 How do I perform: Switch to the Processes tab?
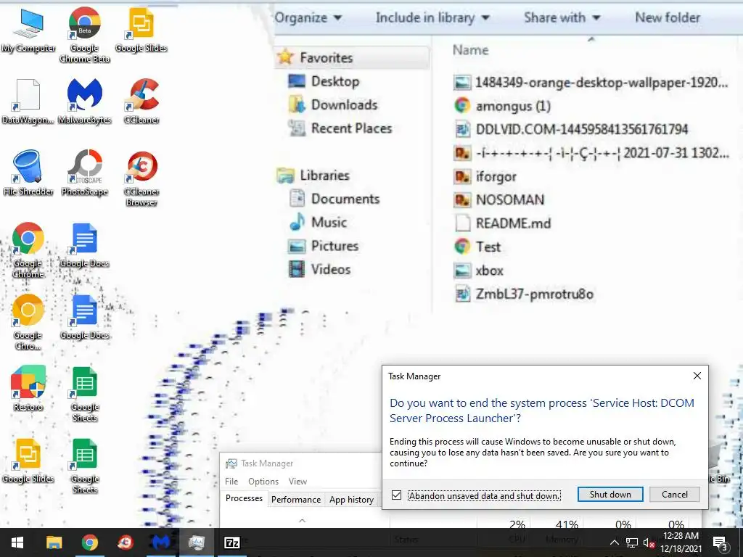coord(244,498)
